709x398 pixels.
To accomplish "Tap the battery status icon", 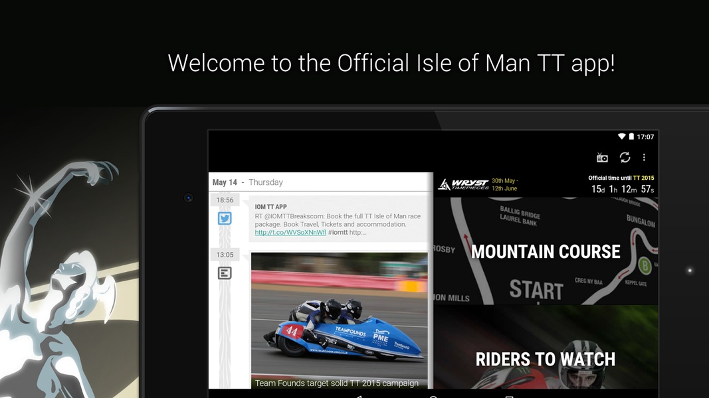I will coord(631,137).
